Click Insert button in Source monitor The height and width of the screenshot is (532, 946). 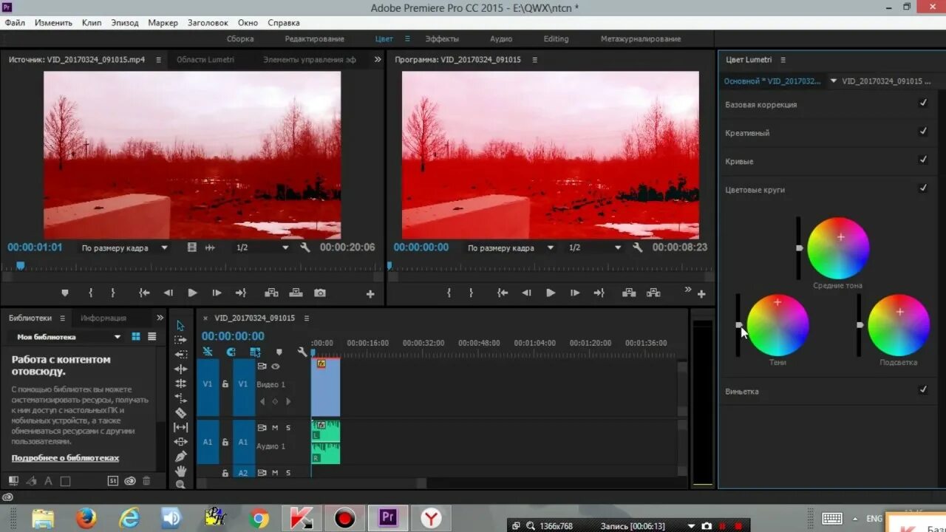pos(271,293)
